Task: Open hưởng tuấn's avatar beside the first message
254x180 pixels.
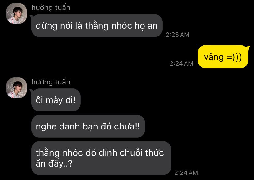Action: pos(17,13)
